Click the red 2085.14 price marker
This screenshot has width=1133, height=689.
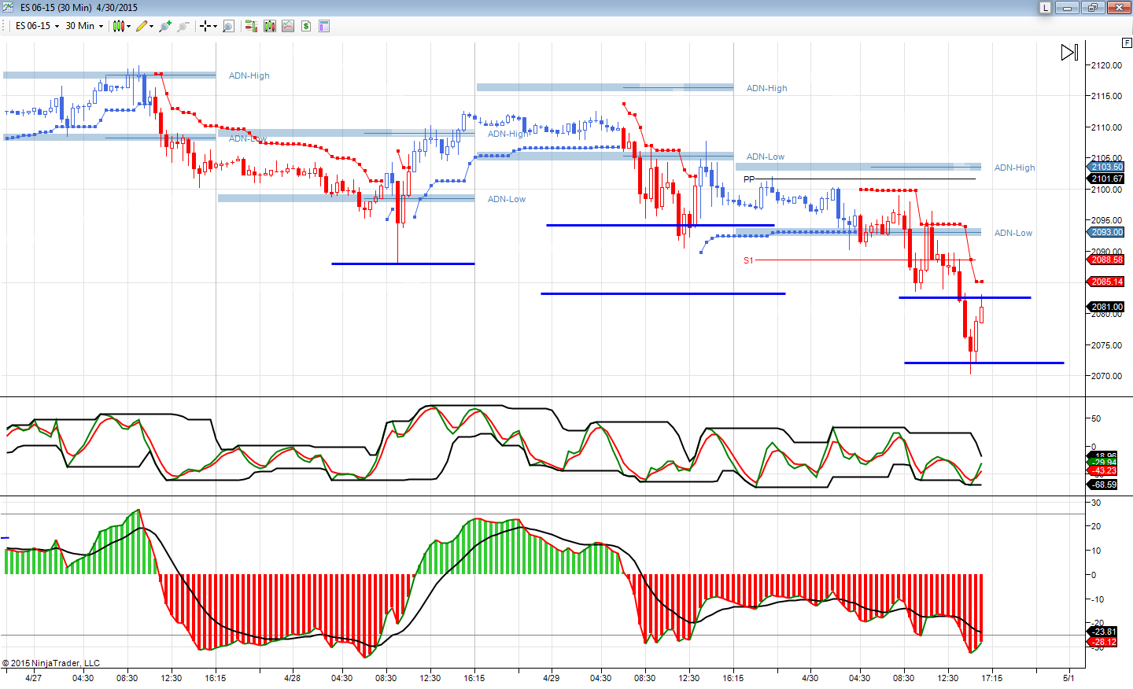click(x=1107, y=282)
